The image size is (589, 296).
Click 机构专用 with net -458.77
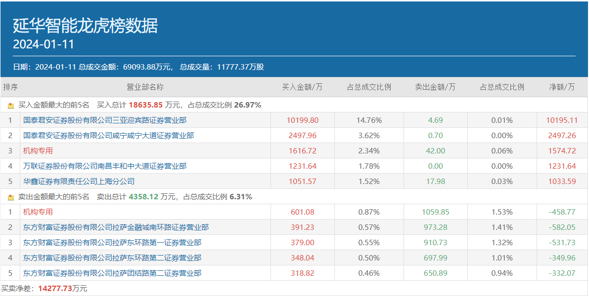point(38,212)
